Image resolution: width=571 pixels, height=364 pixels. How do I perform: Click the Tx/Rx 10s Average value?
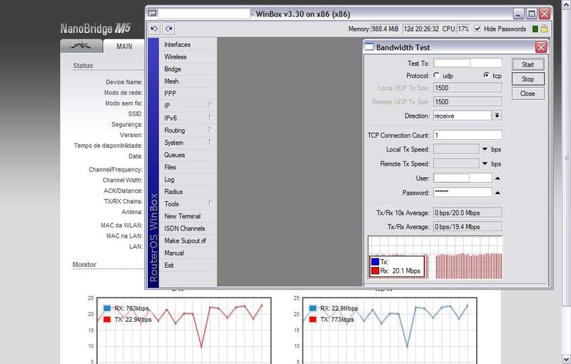(468, 213)
